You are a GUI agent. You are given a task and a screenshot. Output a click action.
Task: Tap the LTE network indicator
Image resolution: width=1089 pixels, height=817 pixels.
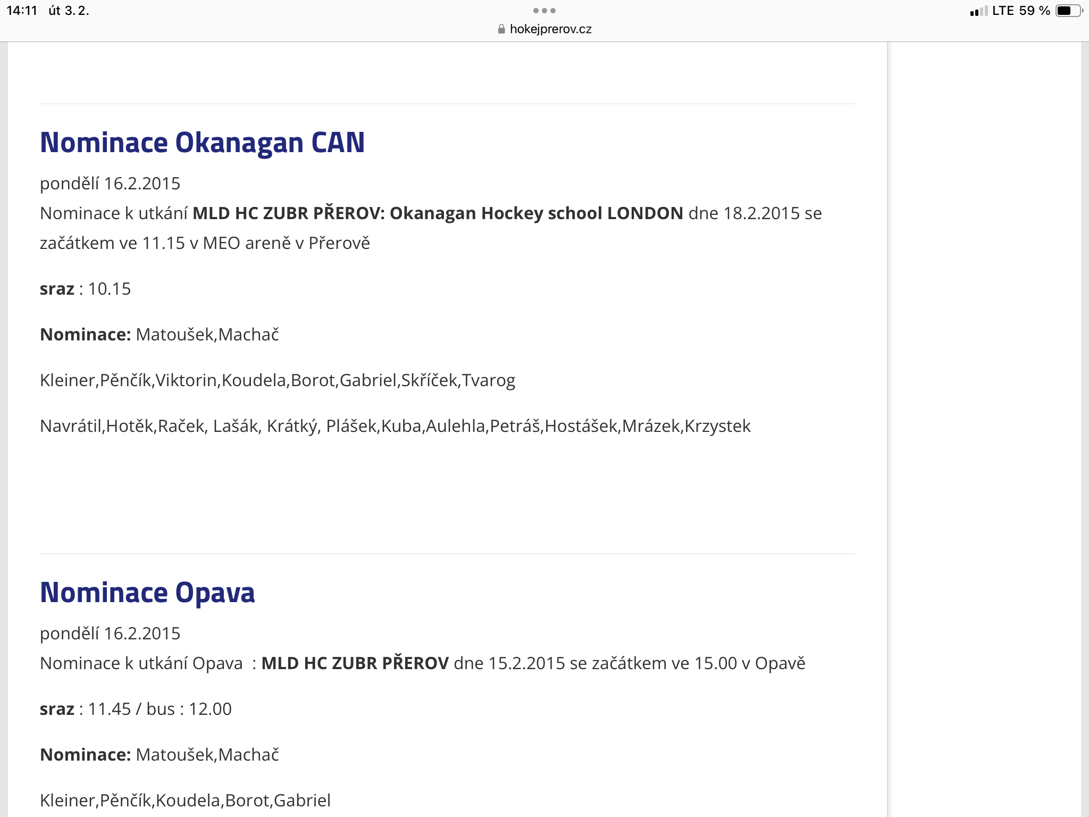coord(1003,11)
